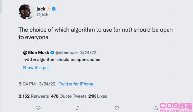Open the share upload icon
The width and height of the screenshot is (193, 112).
(x=156, y=108)
